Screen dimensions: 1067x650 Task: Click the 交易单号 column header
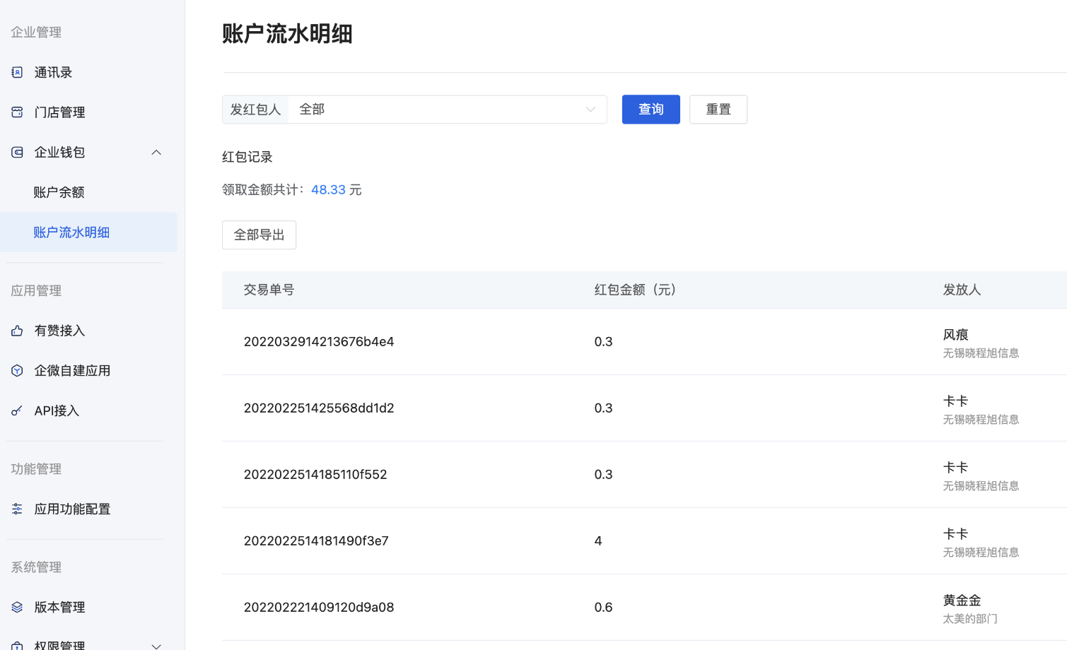coord(269,290)
